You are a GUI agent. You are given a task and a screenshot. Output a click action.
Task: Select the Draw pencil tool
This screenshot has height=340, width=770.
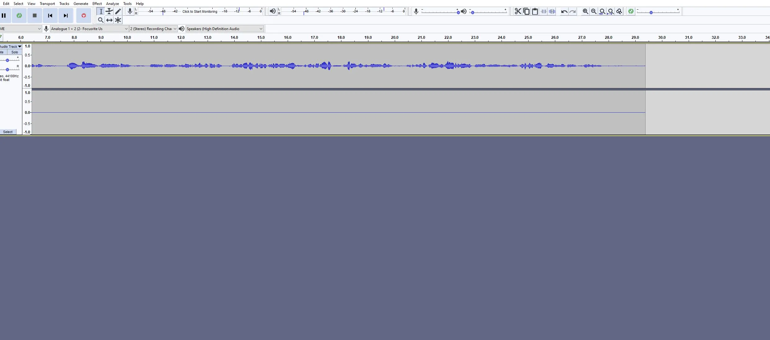pos(118,11)
